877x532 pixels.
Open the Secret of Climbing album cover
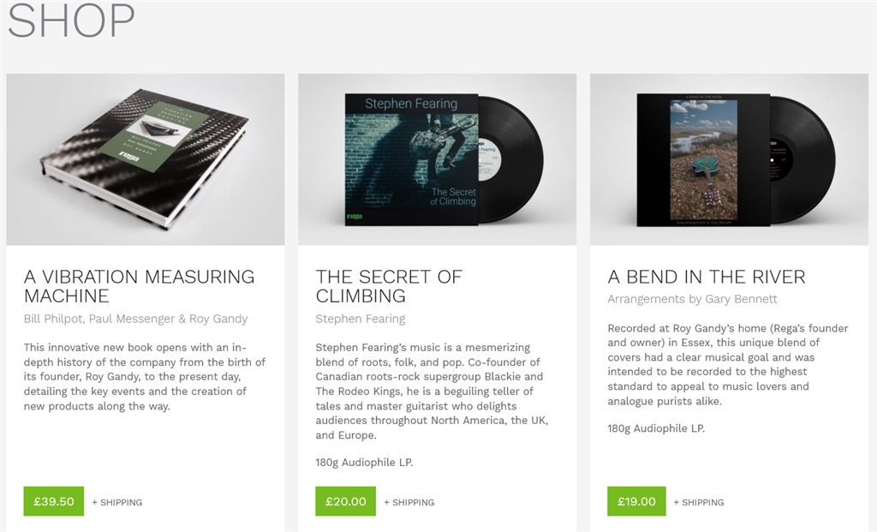pyautogui.click(x=411, y=160)
